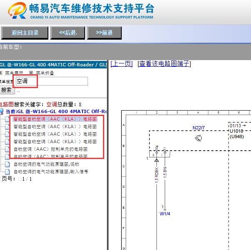
Task: Open the 查看该电路图端子 link
Action: 164,64
